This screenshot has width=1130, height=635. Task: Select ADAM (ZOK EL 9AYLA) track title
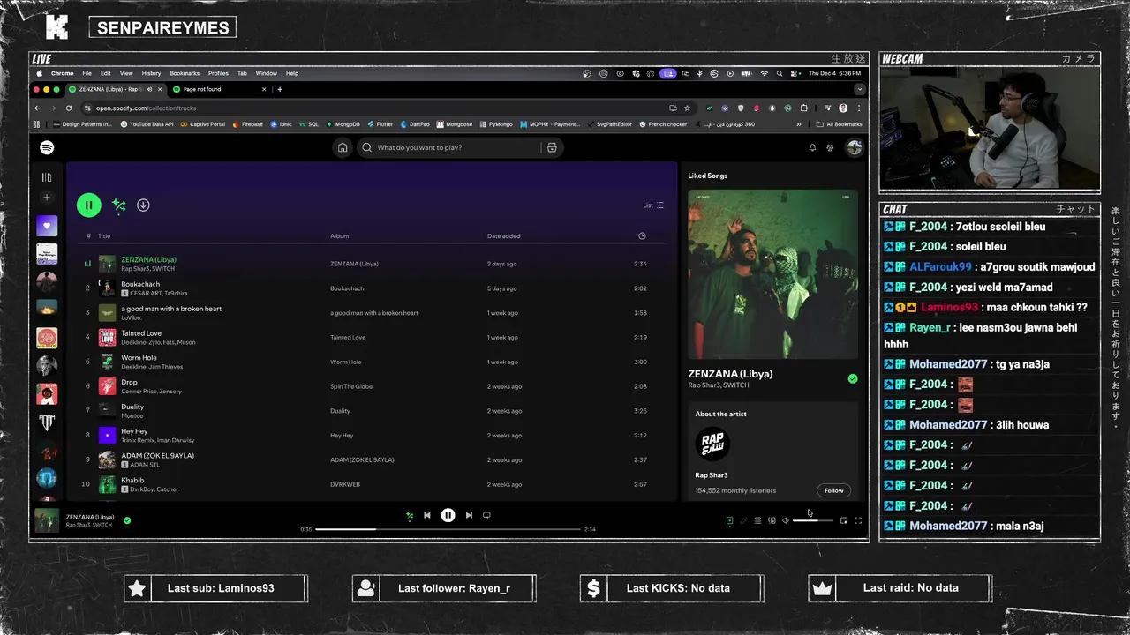(157, 456)
